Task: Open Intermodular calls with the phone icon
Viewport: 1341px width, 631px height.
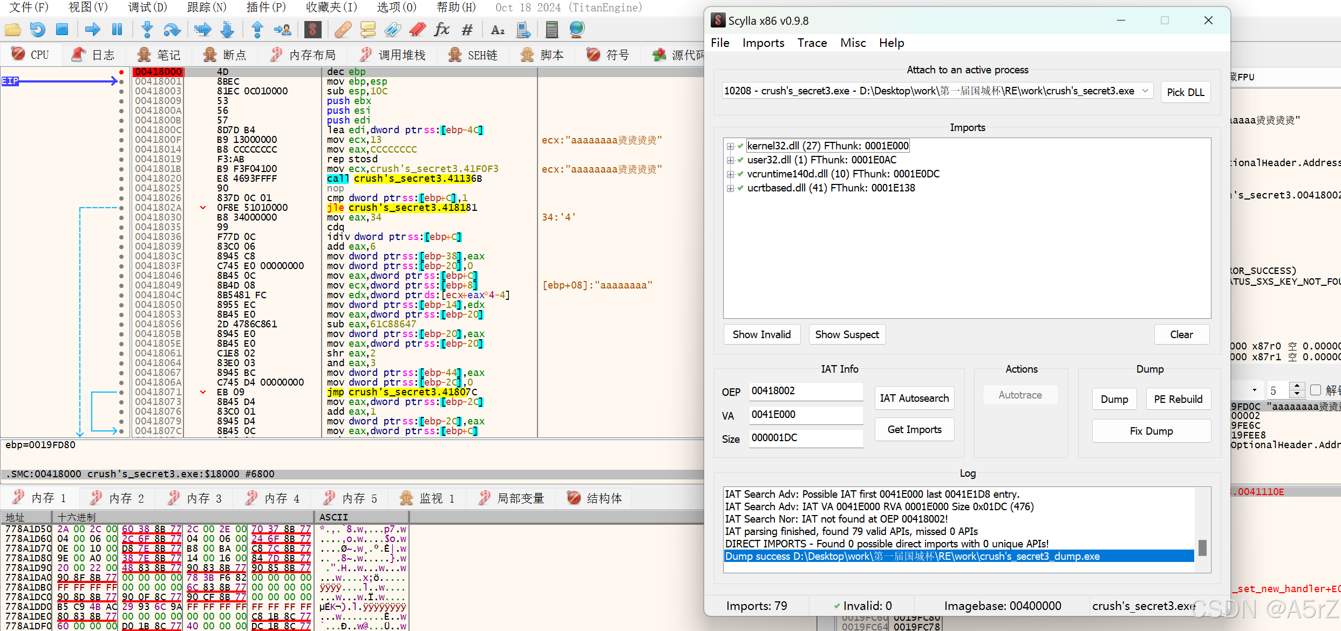Action: [523, 30]
